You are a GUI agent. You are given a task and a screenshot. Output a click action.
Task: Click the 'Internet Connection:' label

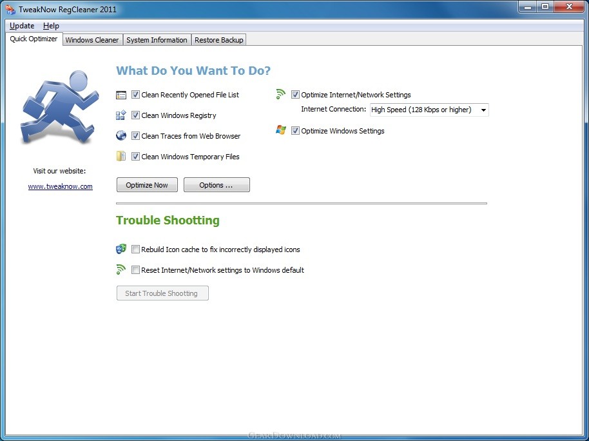pos(334,109)
